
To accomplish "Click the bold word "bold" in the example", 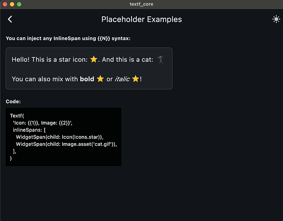I will 87,79.
